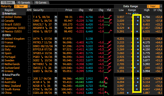Select security NZGB 4 ¼ 36
This screenshot has height=96, width=164.
click(42, 86)
